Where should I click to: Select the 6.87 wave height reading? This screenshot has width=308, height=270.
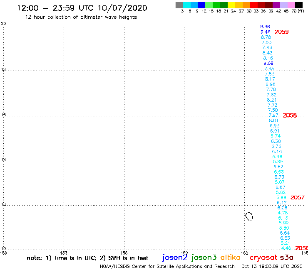(x=280, y=187)
